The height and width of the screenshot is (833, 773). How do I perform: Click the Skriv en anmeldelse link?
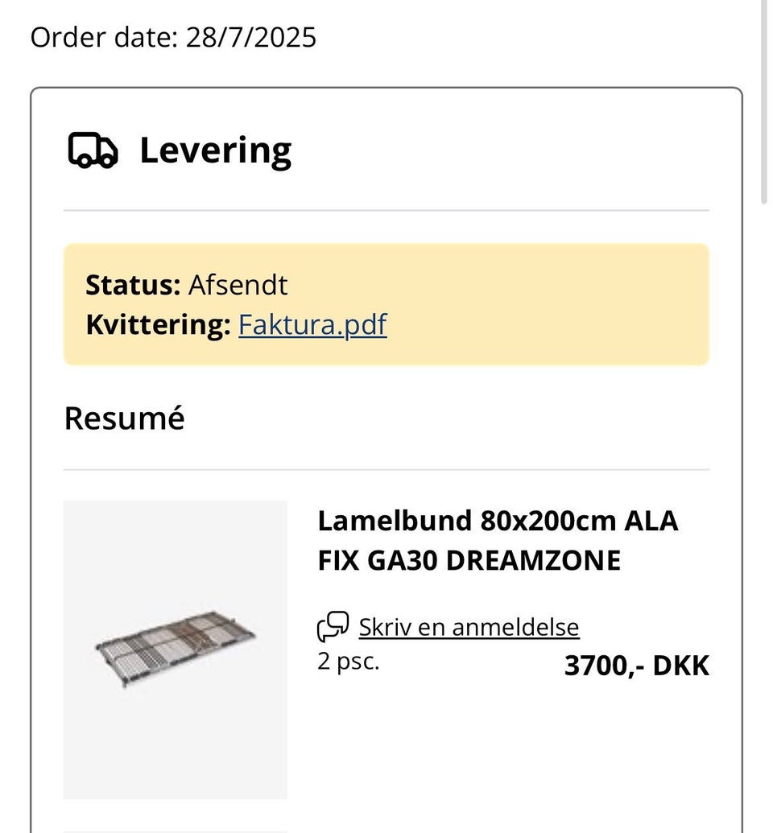(x=469, y=626)
